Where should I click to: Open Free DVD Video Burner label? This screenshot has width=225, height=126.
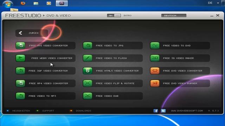pos(180,83)
